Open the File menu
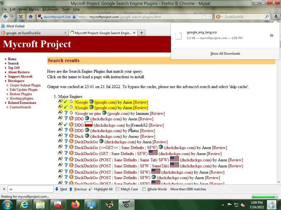This screenshot has width=281, height=210. [x=4, y=9]
